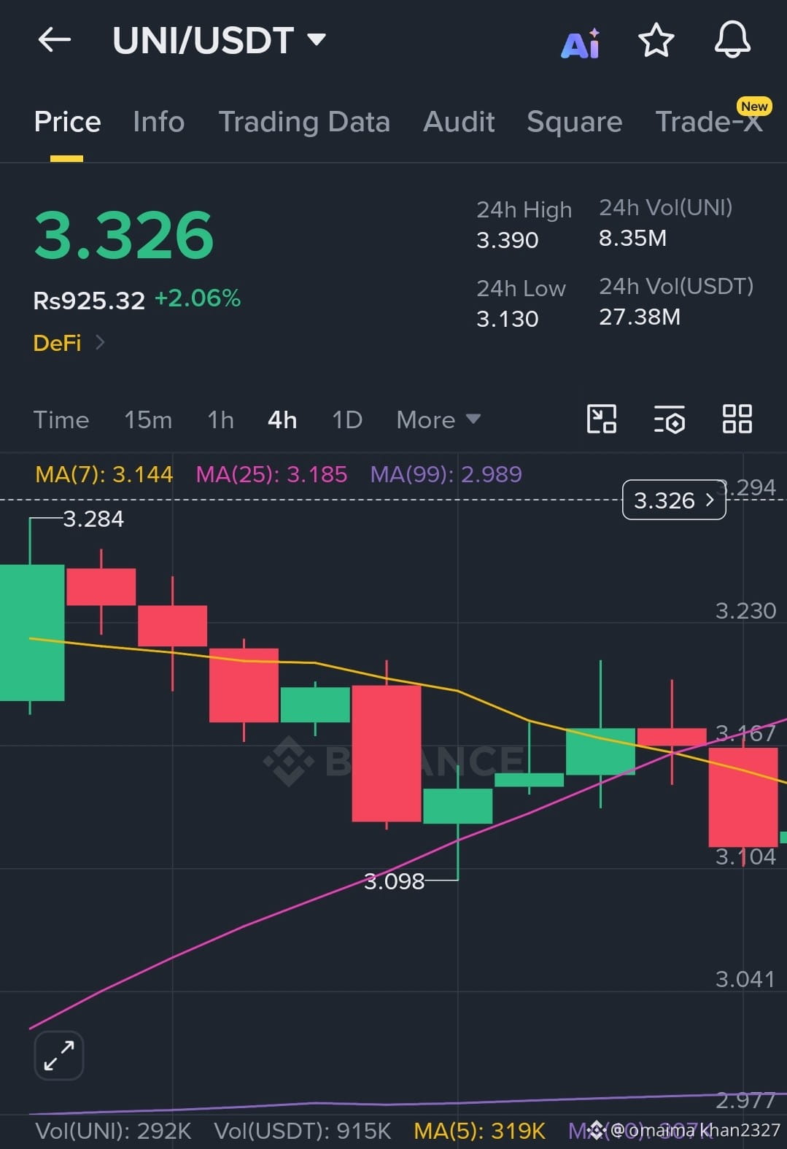Switch to the Info tab
This screenshot has width=787, height=1149.
(x=159, y=122)
